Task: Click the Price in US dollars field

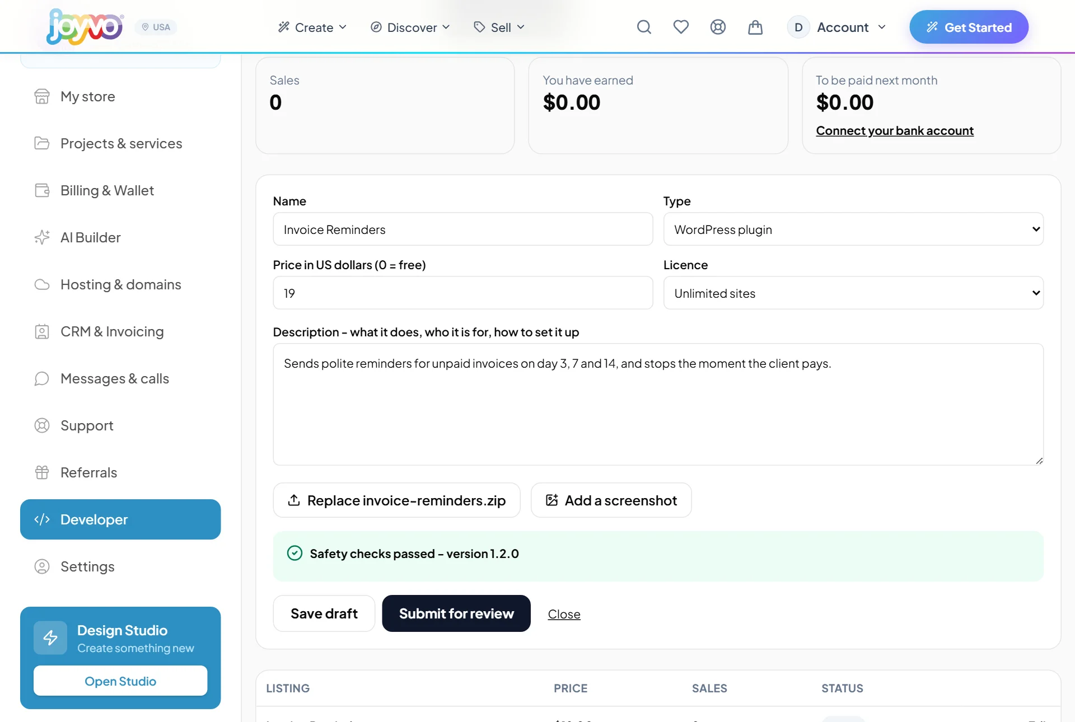Action: point(463,293)
